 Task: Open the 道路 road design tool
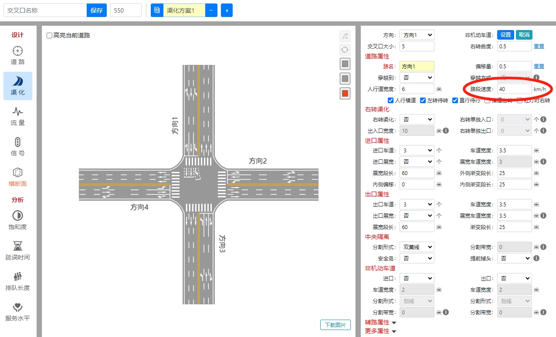(x=17, y=55)
